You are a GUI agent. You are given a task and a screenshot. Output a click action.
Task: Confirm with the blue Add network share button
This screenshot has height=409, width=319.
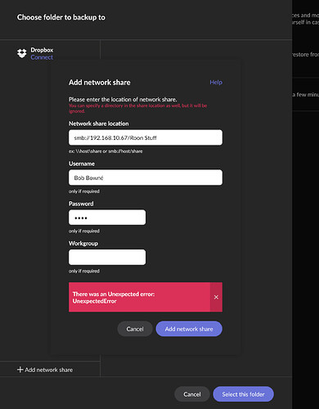189,329
